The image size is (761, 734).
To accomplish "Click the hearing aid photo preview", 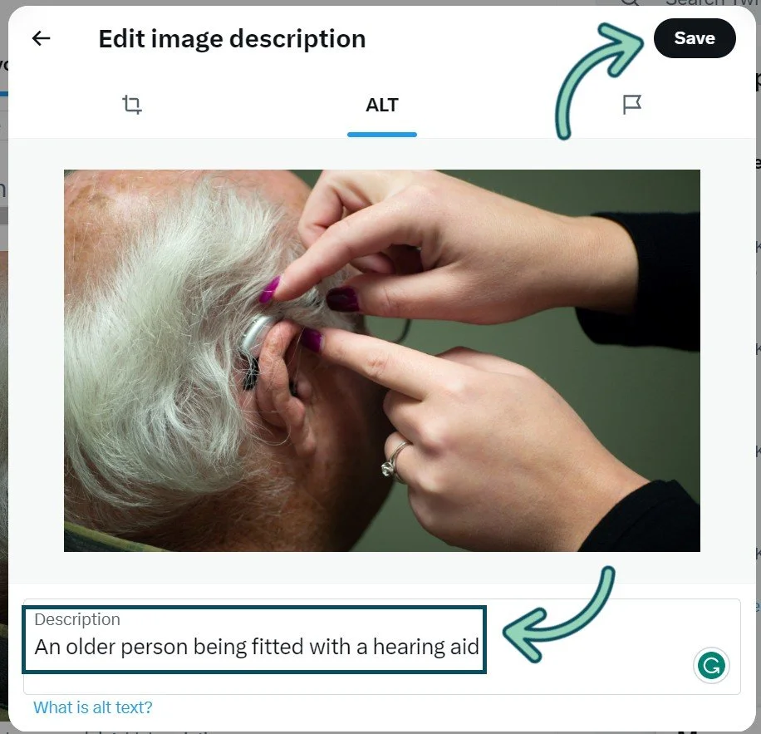I will pyautogui.click(x=382, y=360).
